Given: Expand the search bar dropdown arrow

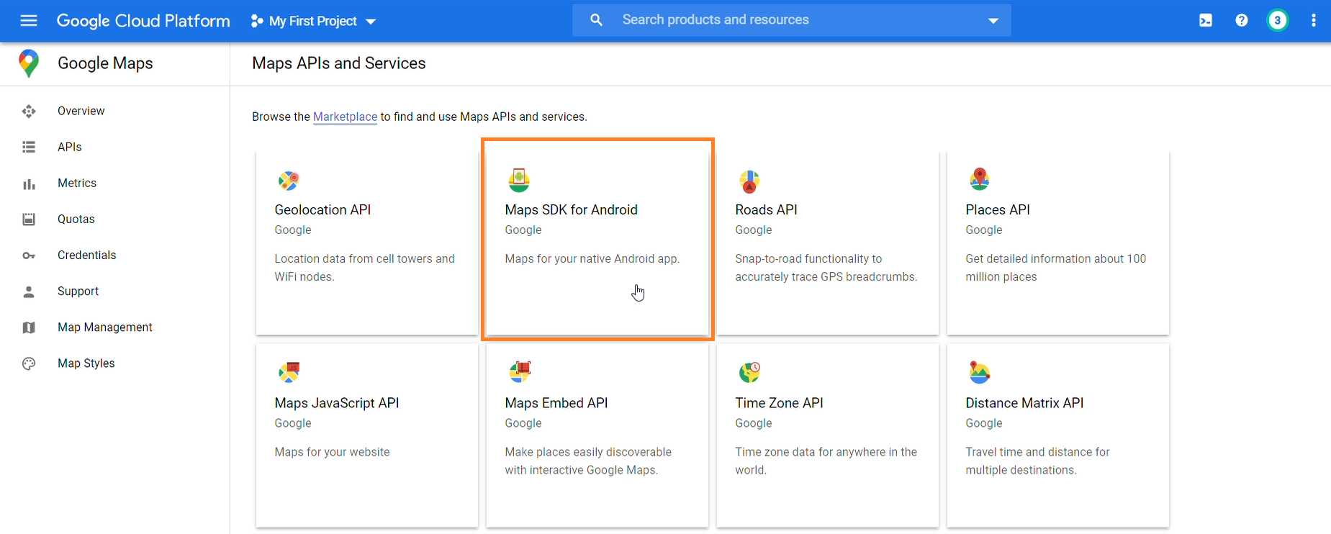Looking at the screenshot, I should [993, 21].
